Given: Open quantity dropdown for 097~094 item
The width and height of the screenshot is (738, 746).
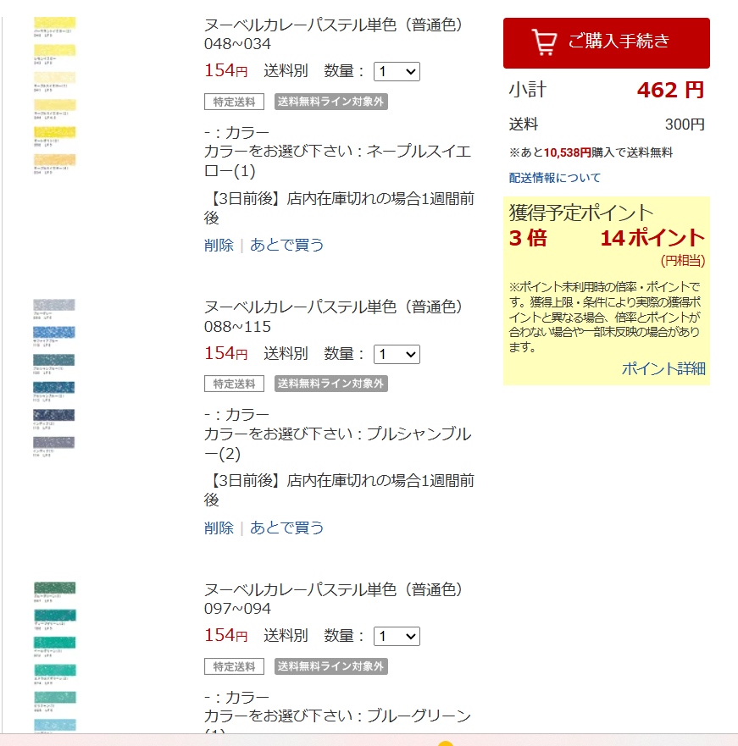Looking at the screenshot, I should [x=397, y=636].
